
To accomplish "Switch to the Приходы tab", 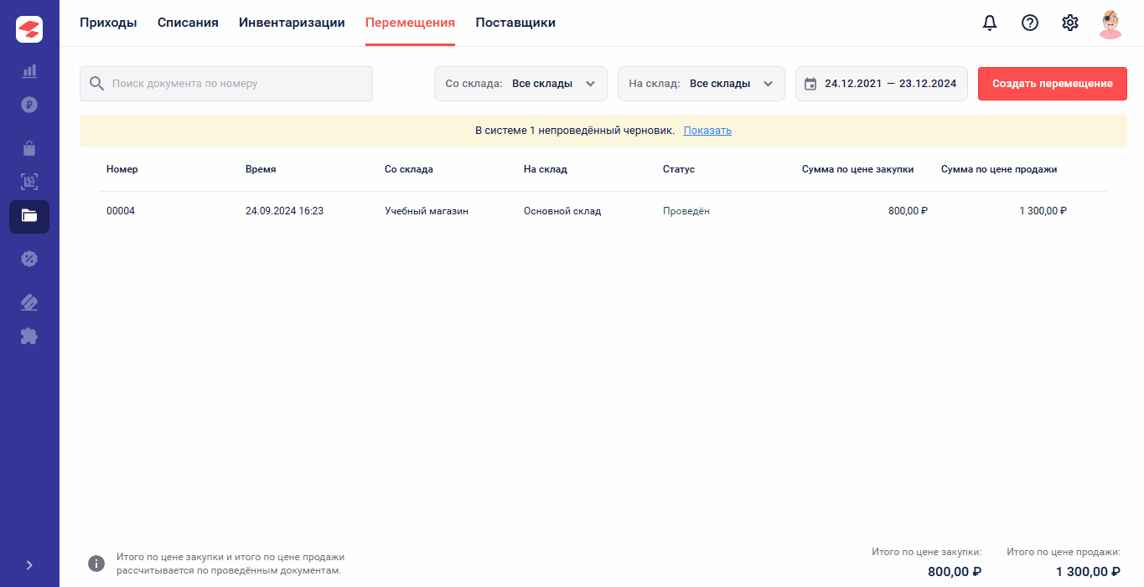I will [108, 23].
